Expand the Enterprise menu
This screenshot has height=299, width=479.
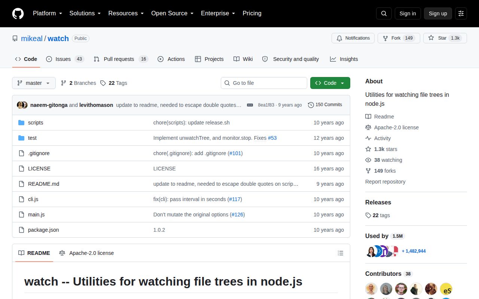click(218, 13)
